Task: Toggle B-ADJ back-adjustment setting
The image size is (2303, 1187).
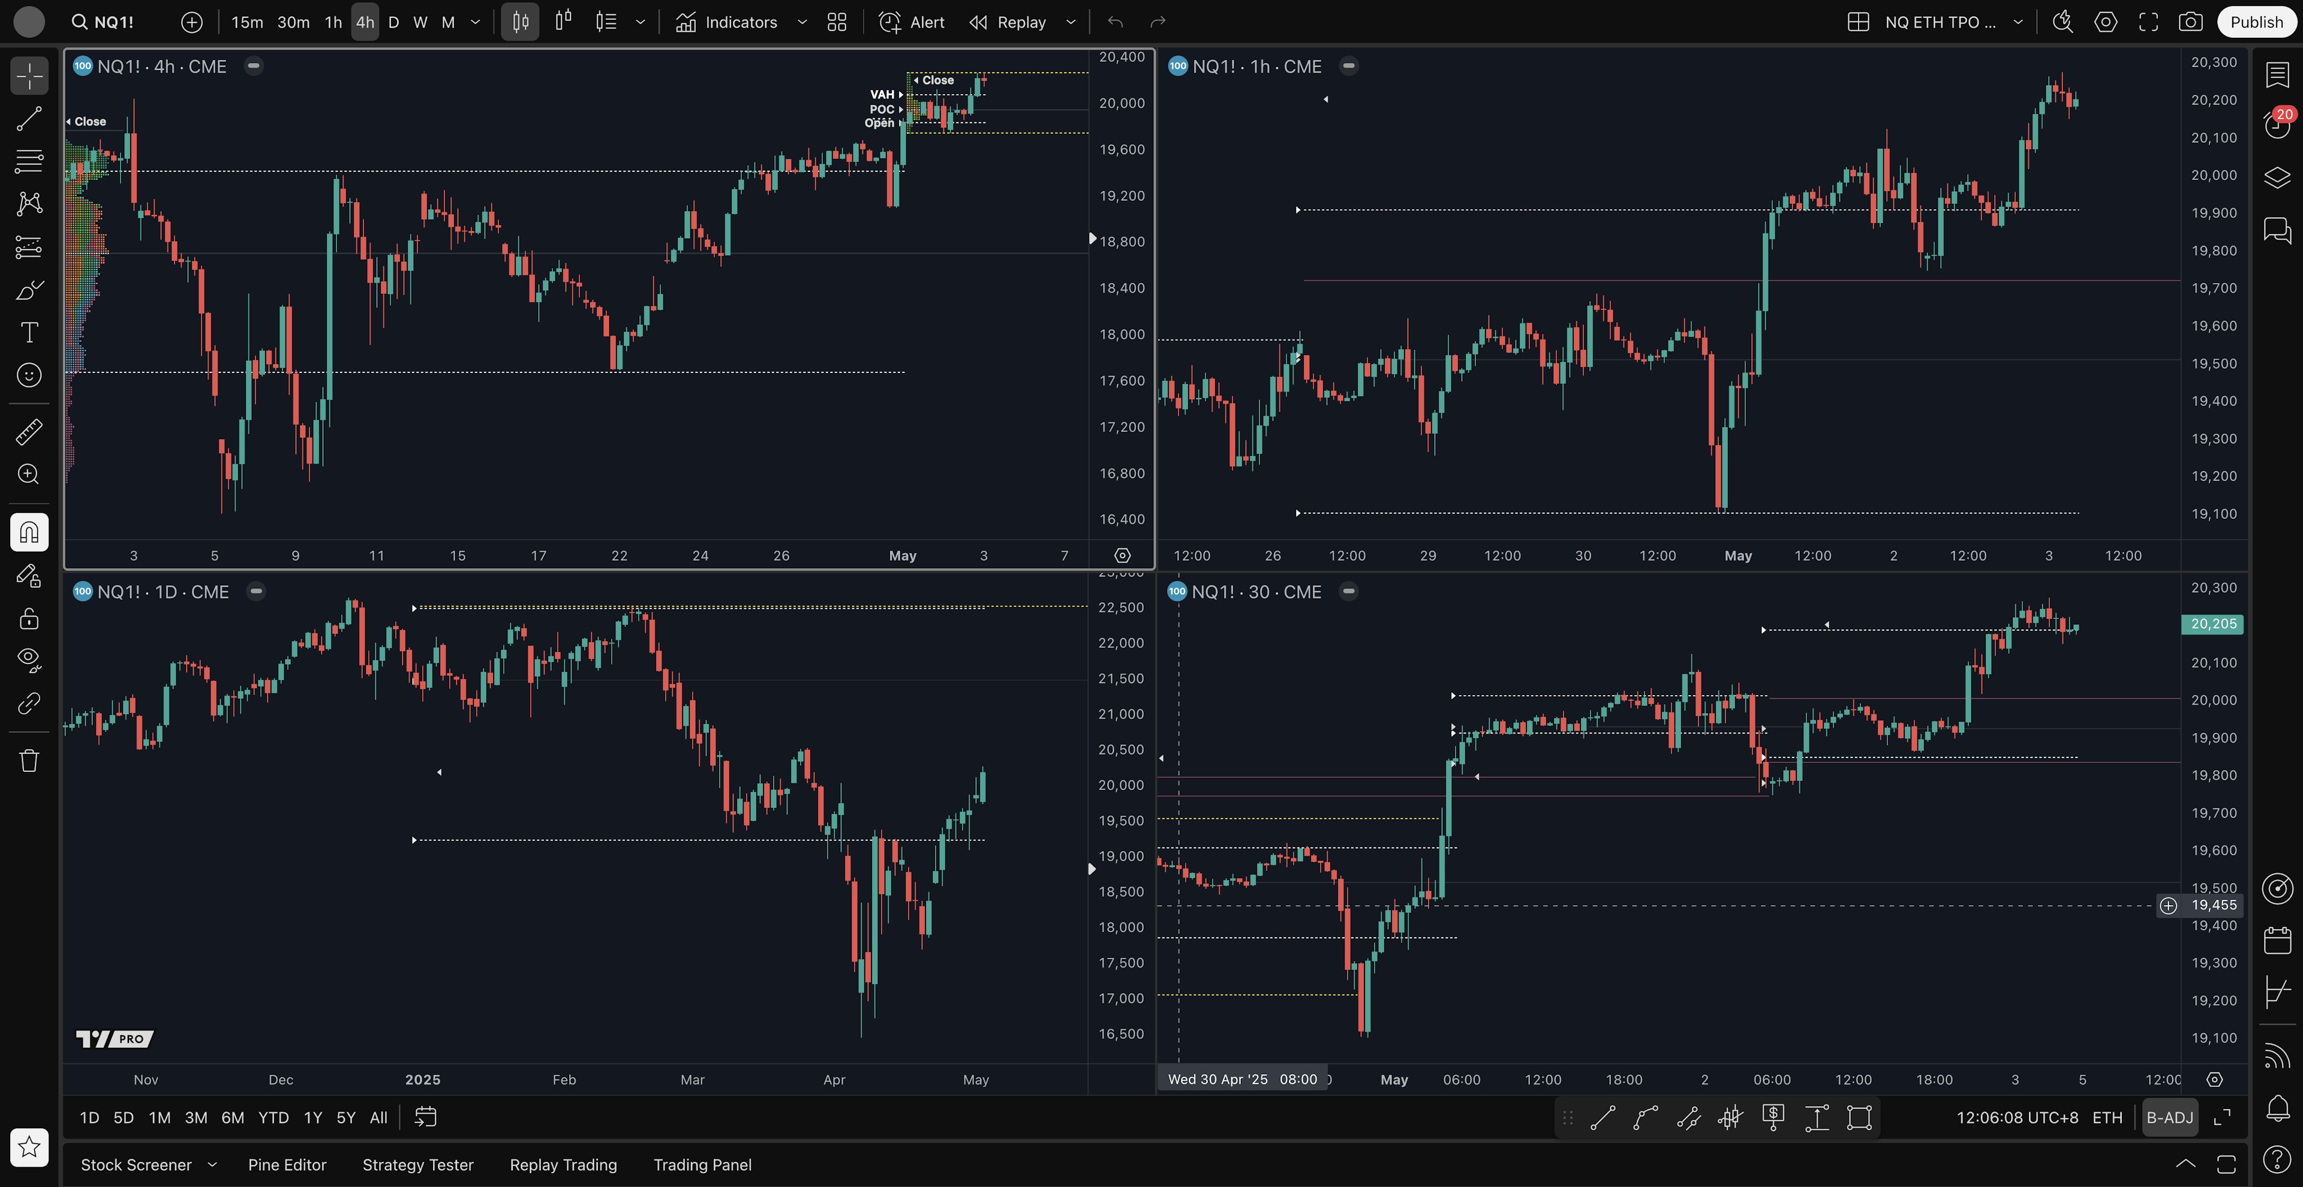Action: click(2169, 1117)
